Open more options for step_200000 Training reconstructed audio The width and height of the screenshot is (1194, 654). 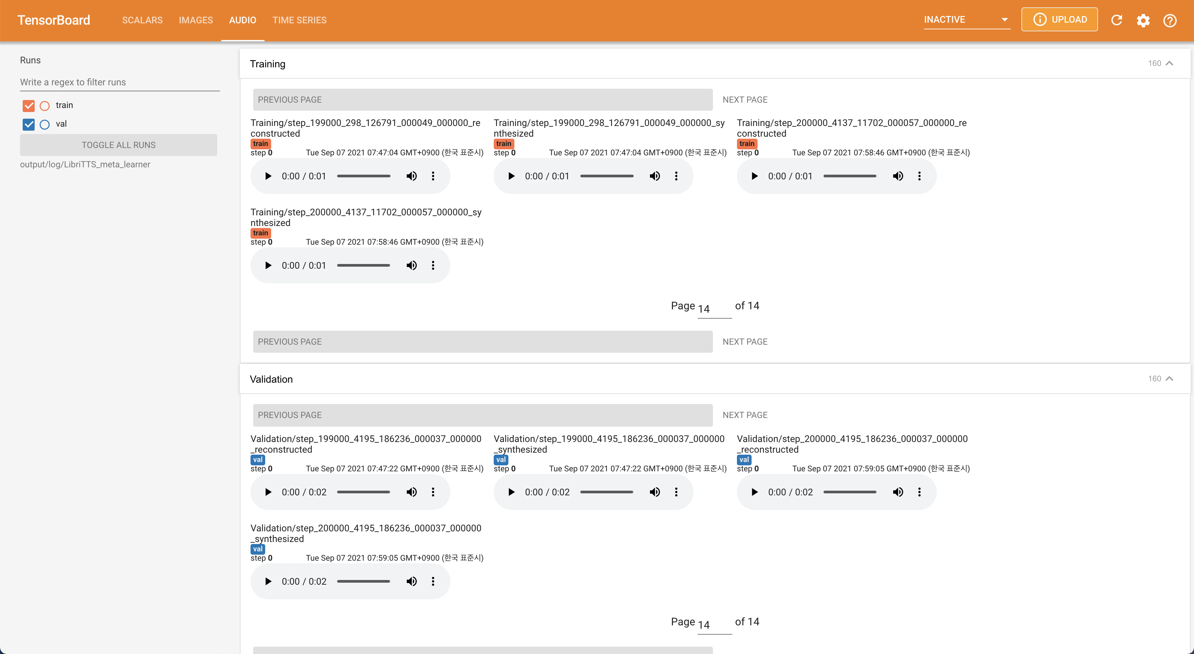pyautogui.click(x=919, y=176)
